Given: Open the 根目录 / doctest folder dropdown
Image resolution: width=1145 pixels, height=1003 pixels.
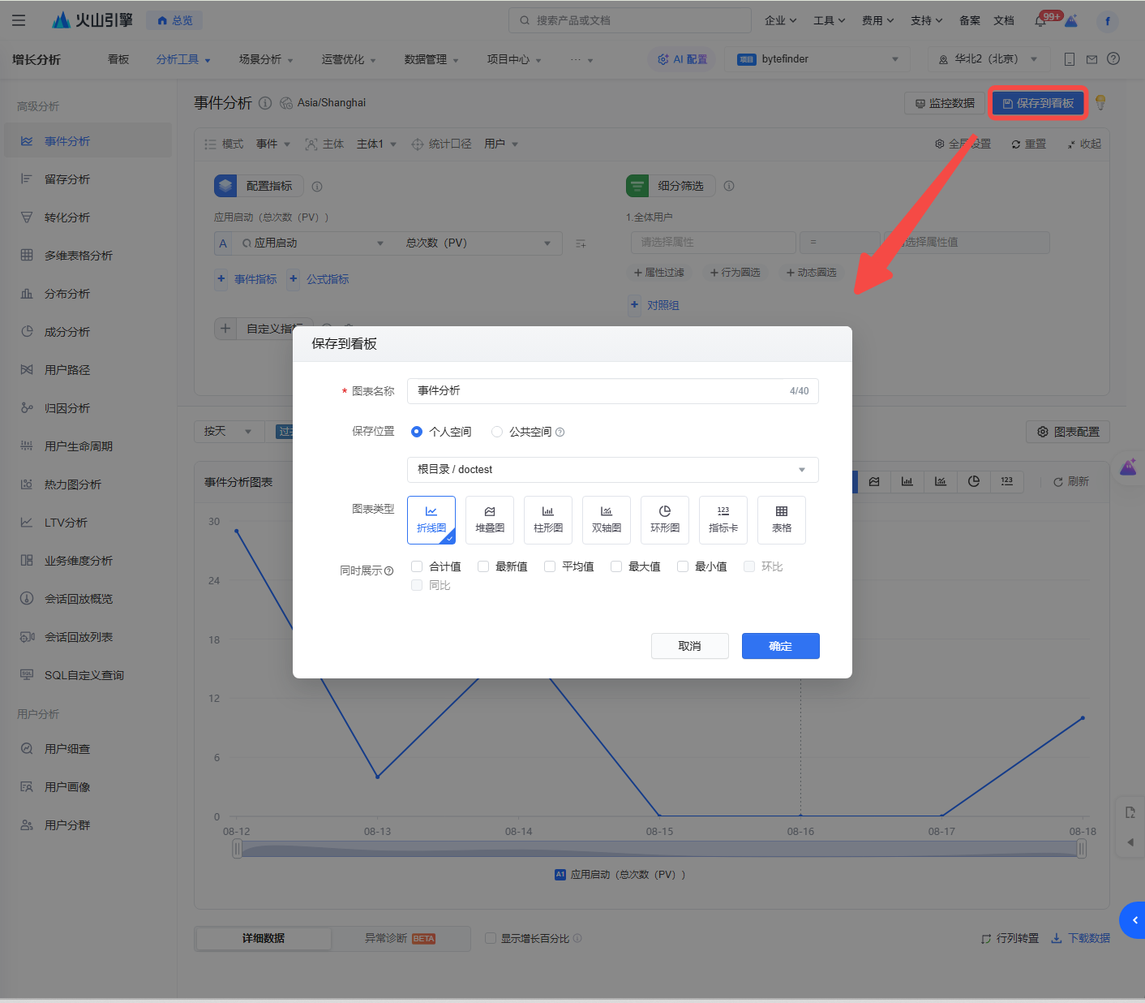Looking at the screenshot, I should coord(613,470).
